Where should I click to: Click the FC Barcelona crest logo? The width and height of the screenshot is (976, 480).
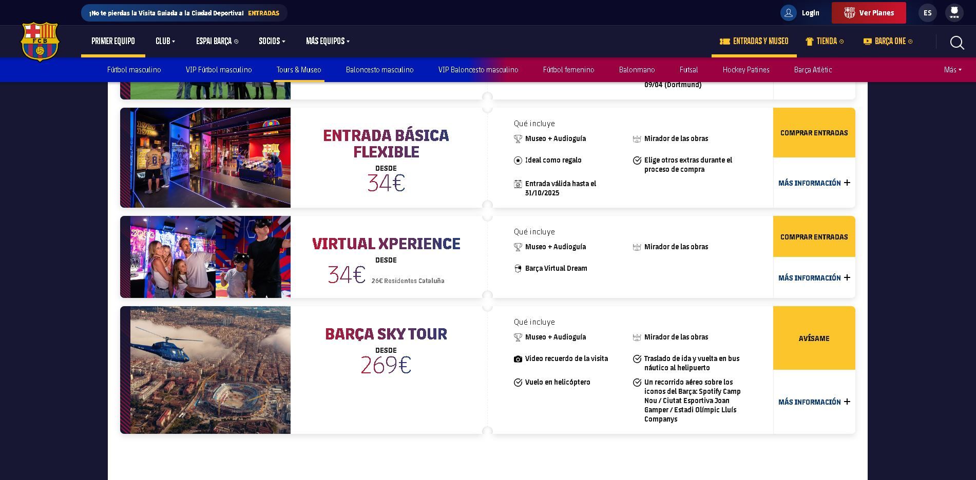point(40,42)
